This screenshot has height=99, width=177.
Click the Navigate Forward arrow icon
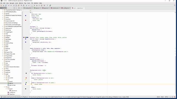tap(29, 5)
